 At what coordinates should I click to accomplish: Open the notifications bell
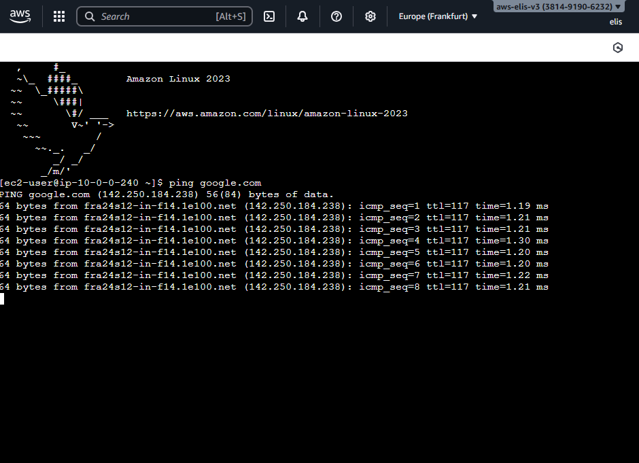tap(303, 16)
